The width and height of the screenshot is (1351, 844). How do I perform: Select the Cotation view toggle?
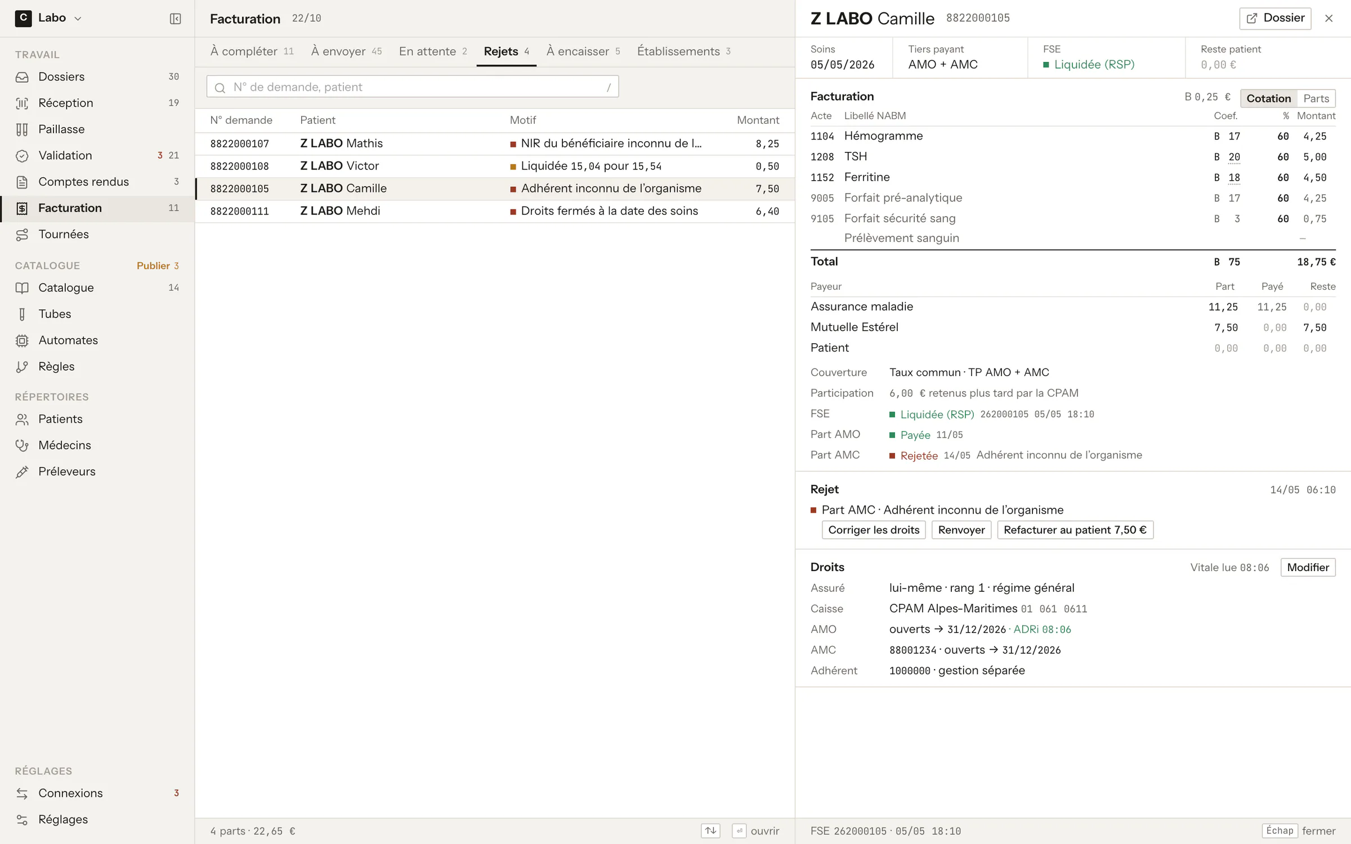tap(1268, 98)
